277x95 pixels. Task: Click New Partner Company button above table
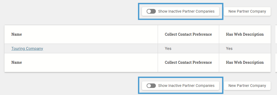click(x=247, y=12)
